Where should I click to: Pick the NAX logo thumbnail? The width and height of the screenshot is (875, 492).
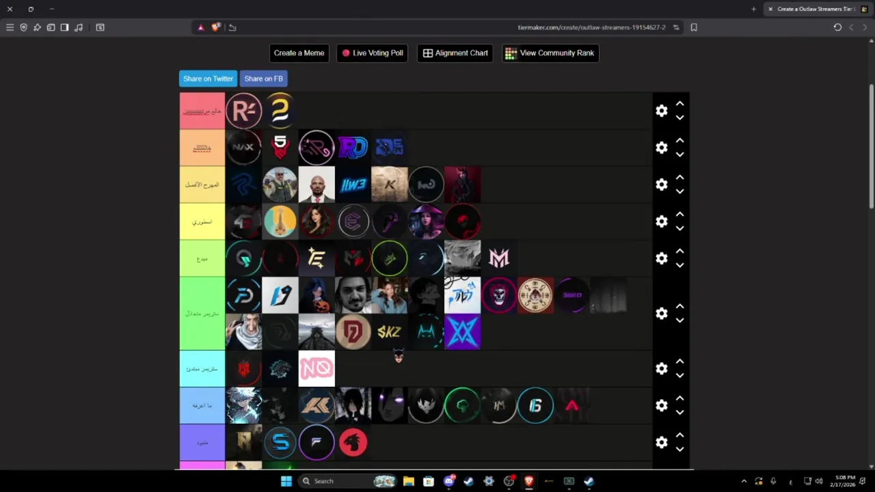[x=243, y=148]
